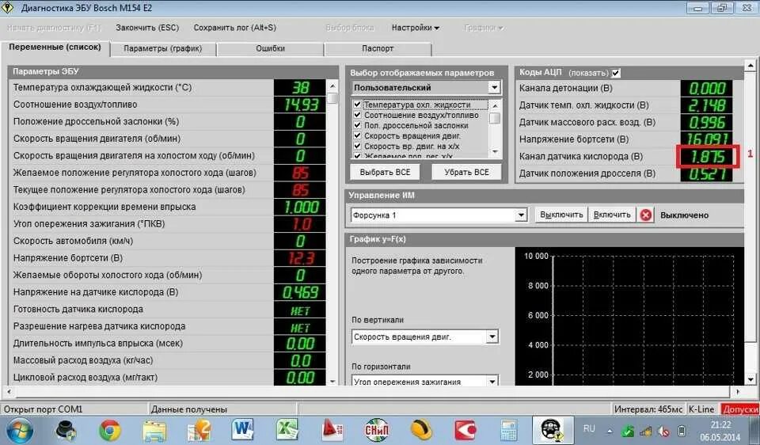Screen dimensions: 760x445
Task: Toggle the Коды АЦП (показать) checkbox
Action: pos(616,73)
